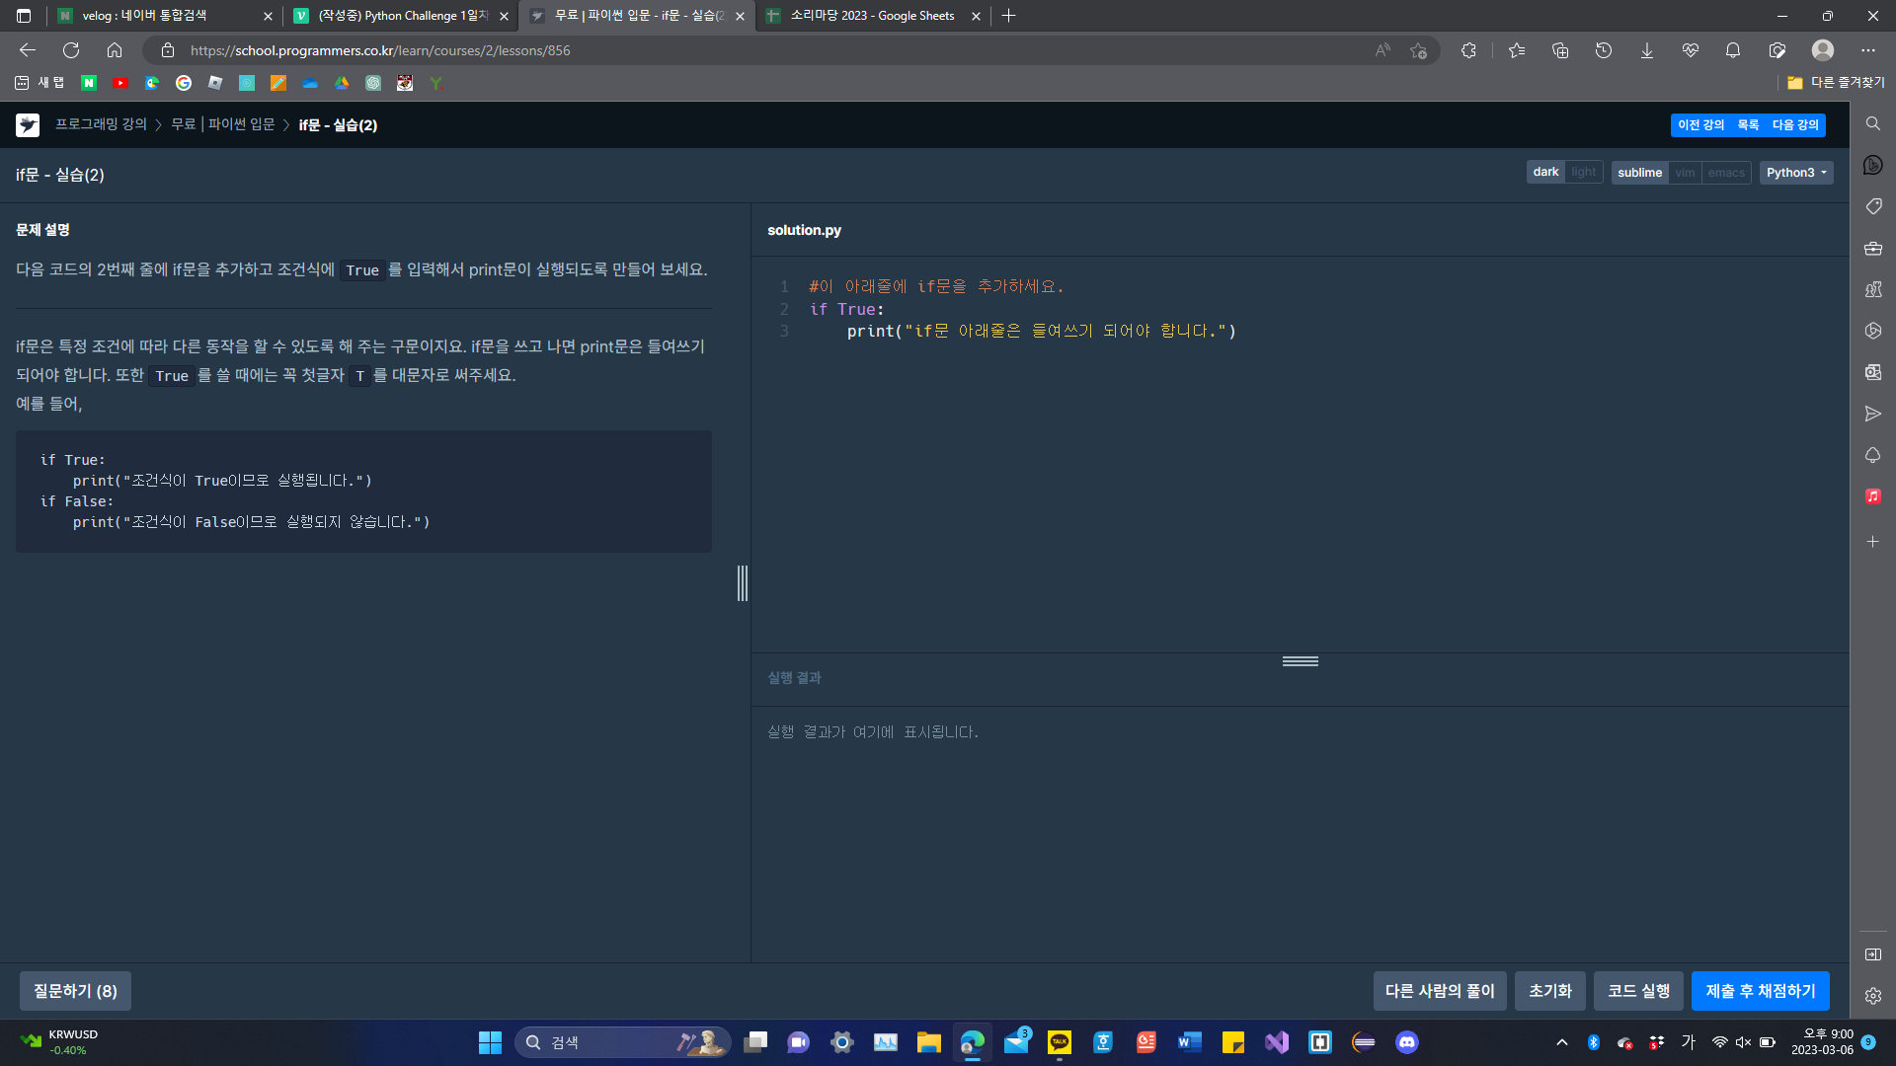Image resolution: width=1896 pixels, height=1066 pixels.
Task: Open the Python3 language dropdown
Action: point(1795,173)
